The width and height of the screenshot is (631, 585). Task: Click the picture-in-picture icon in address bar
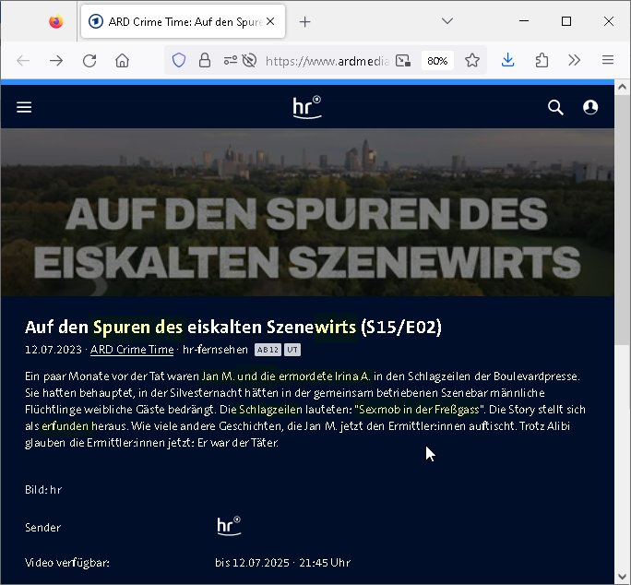pos(403,61)
